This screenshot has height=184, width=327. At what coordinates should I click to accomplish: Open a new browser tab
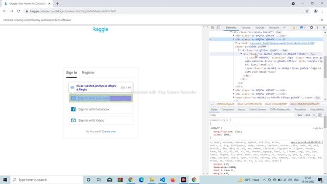pos(57,4)
